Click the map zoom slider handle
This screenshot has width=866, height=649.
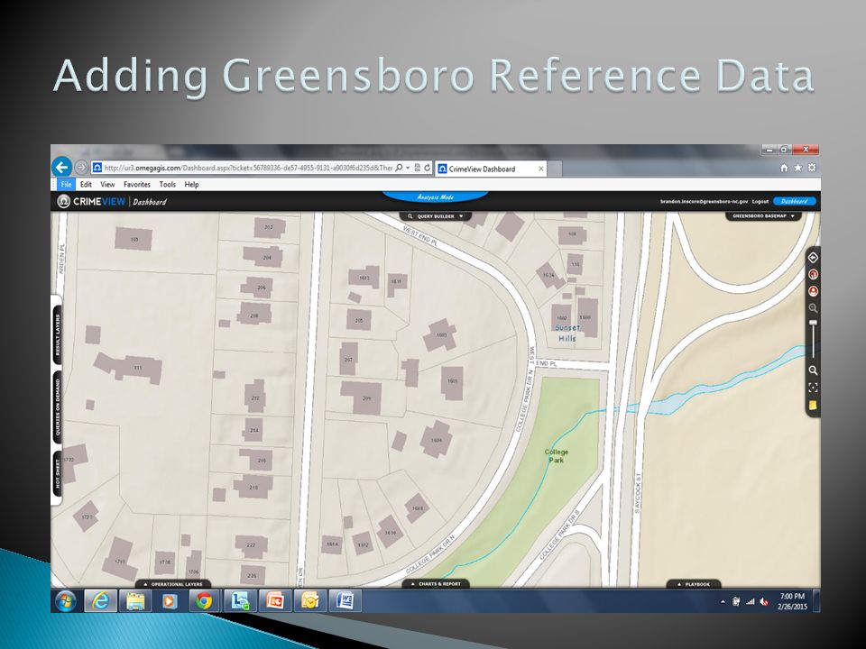(x=813, y=324)
